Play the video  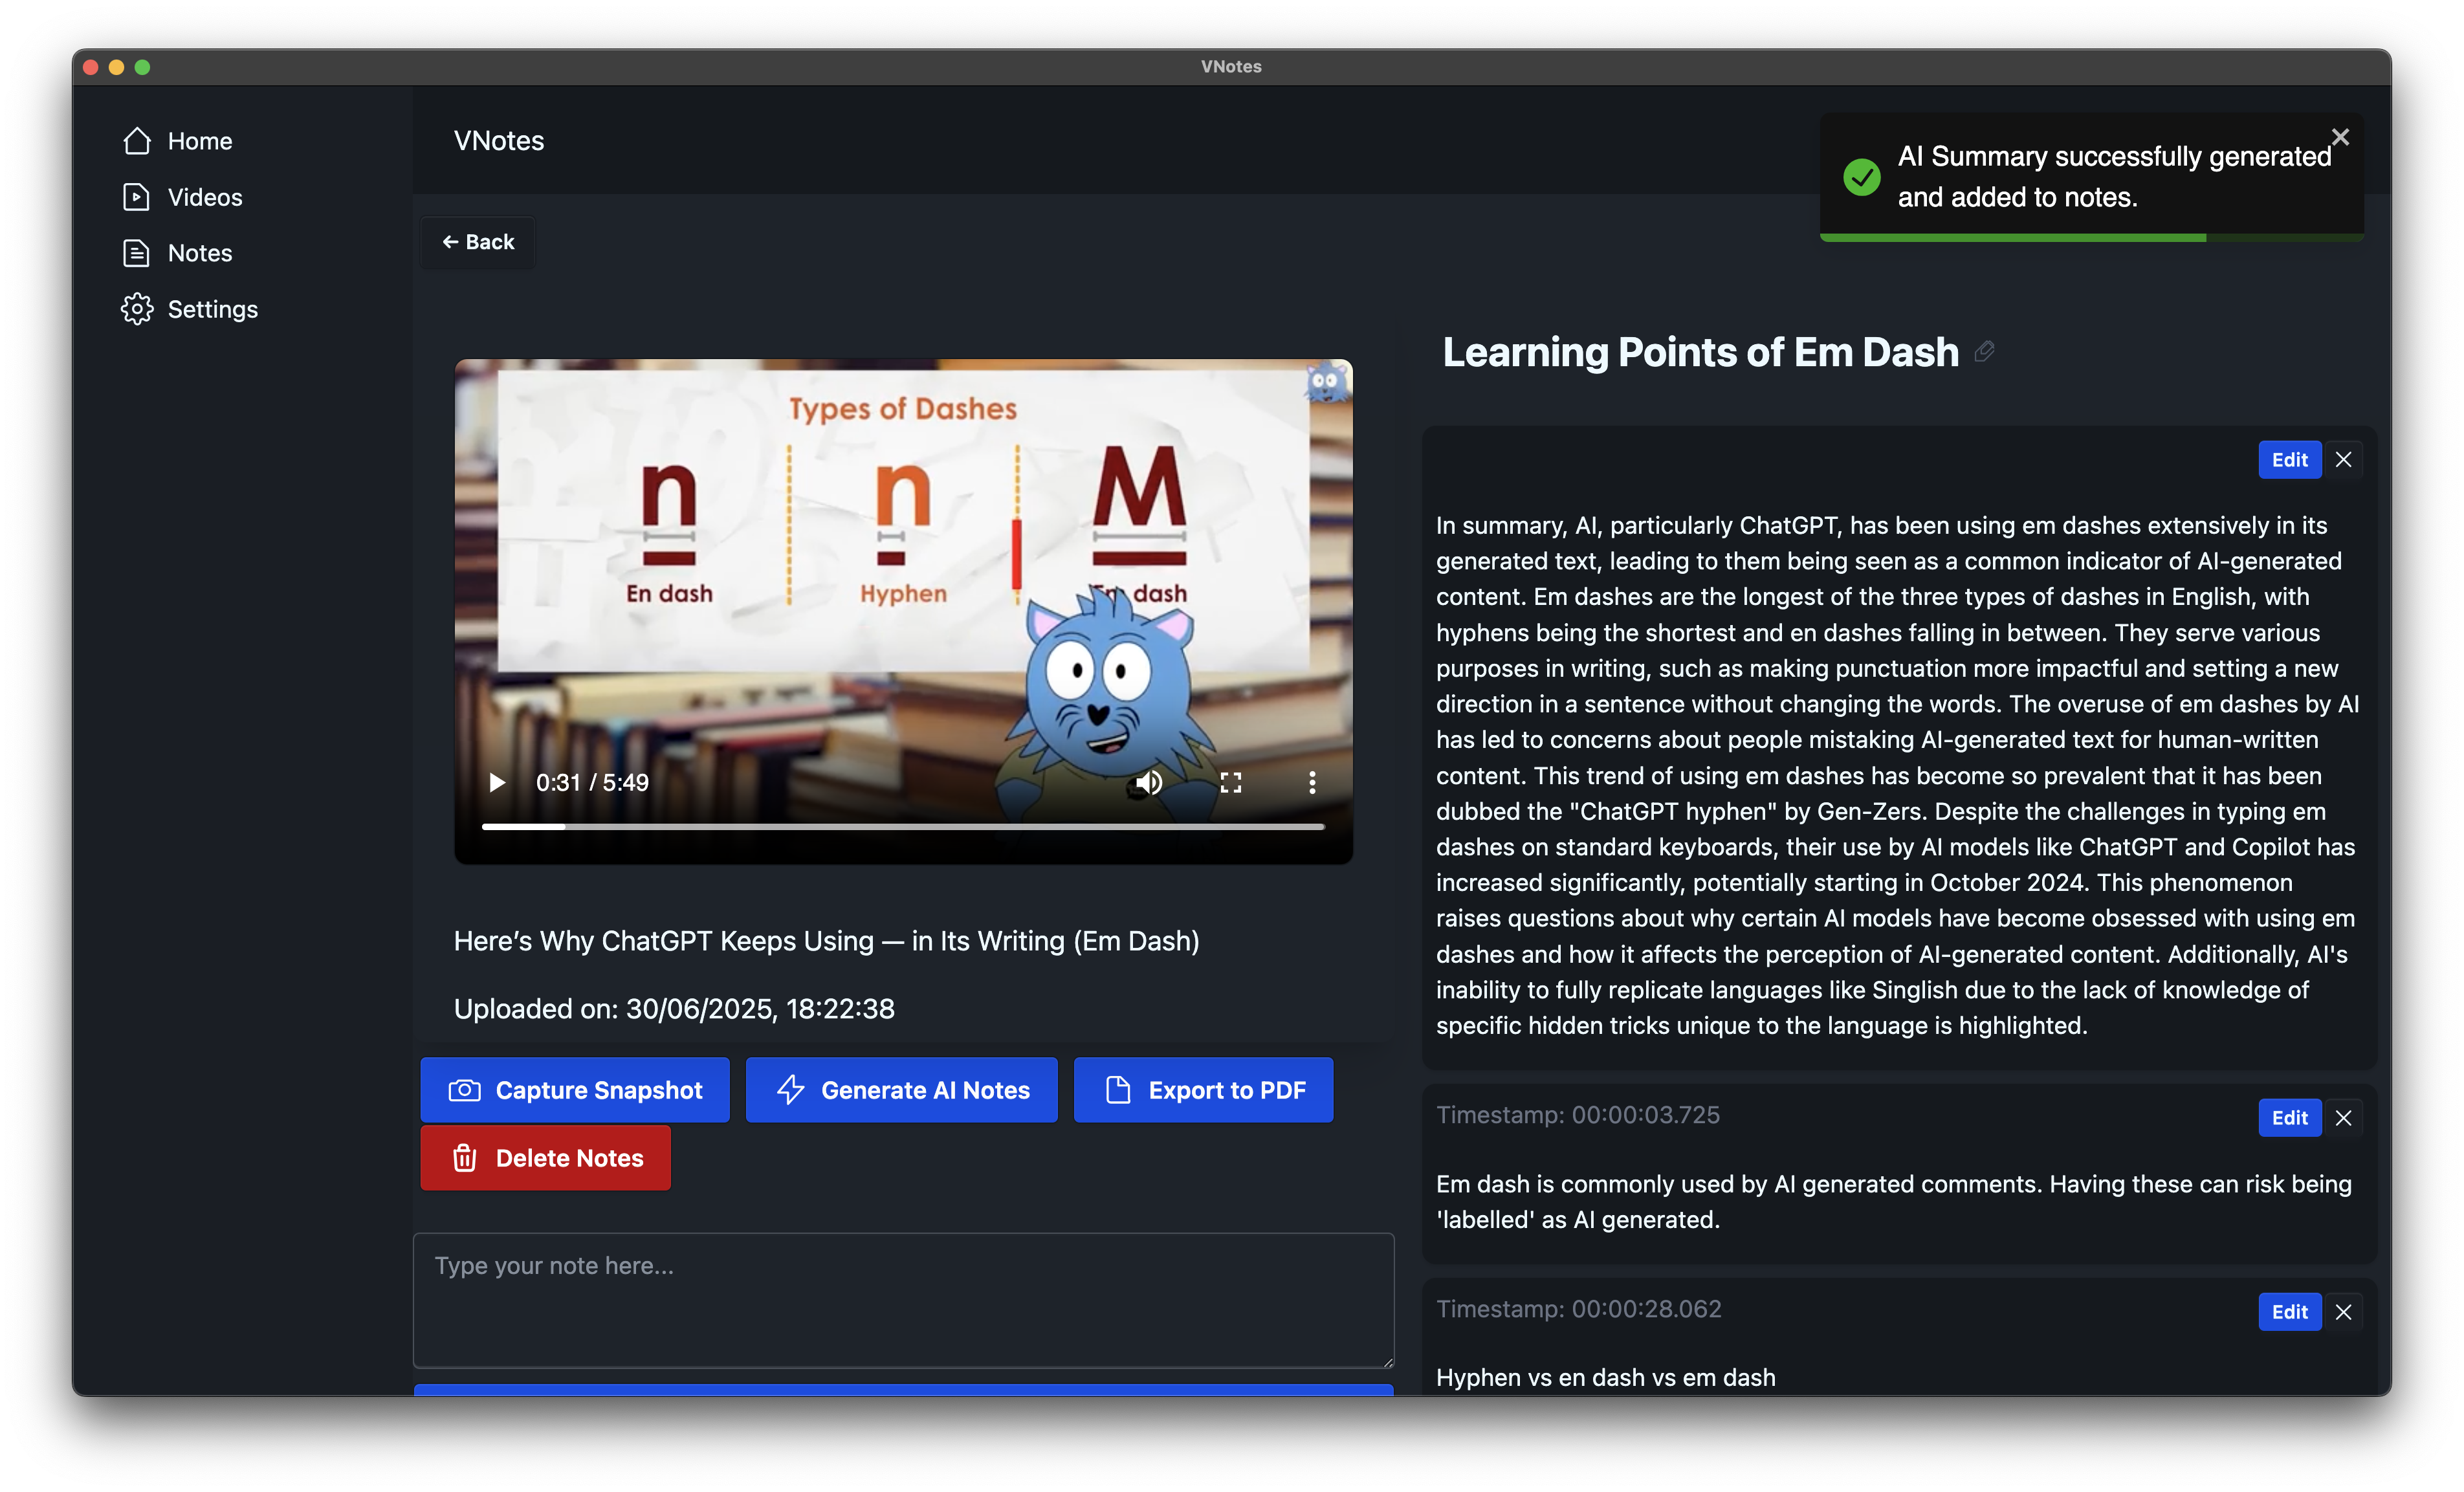pyautogui.click(x=497, y=783)
